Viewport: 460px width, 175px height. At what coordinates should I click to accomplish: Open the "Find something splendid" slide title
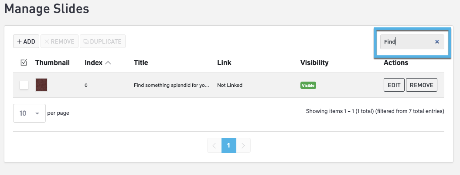point(171,86)
